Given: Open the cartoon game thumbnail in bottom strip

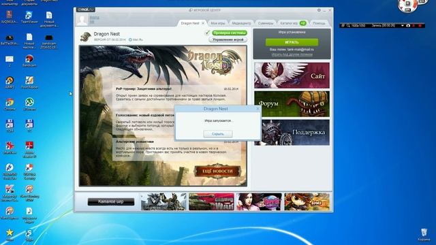Looking at the screenshot, I should coord(307,201).
